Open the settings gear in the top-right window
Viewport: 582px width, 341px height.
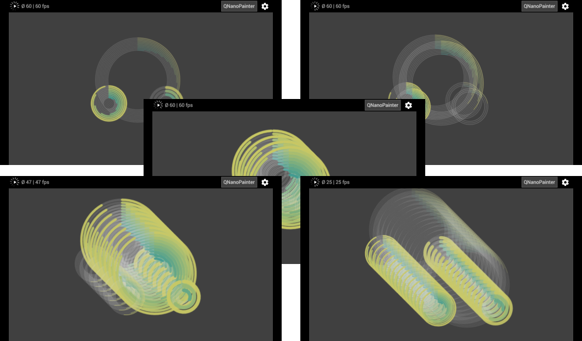tap(565, 6)
